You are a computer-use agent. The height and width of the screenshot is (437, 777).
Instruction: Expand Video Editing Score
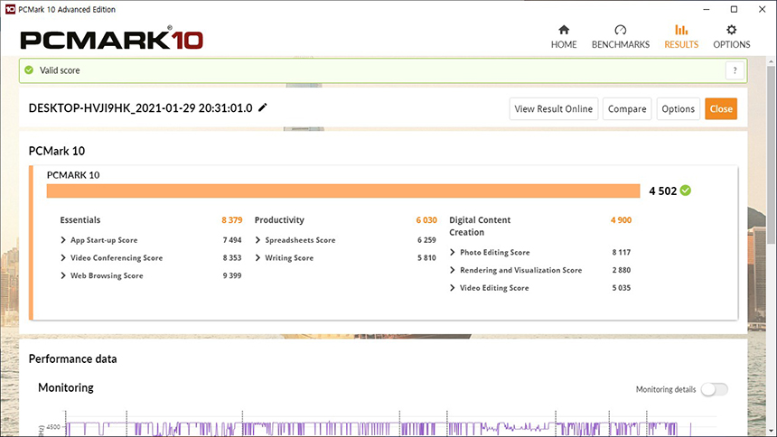[453, 288]
